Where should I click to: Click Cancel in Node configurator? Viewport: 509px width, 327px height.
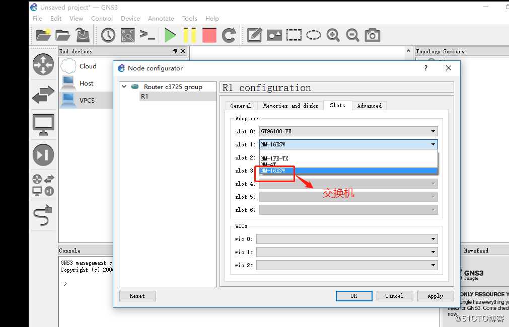pos(394,296)
